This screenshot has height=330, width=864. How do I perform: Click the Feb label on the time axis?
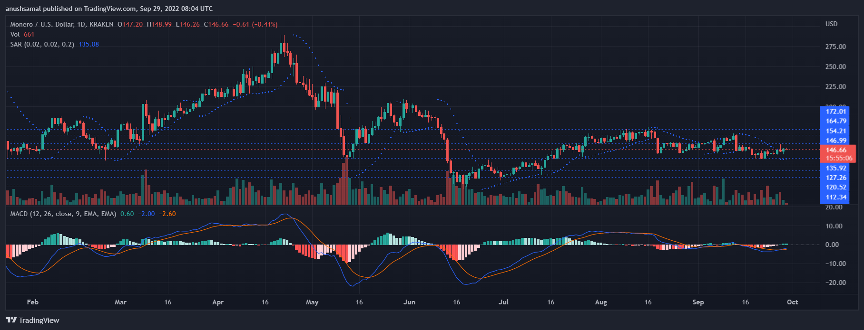32,302
